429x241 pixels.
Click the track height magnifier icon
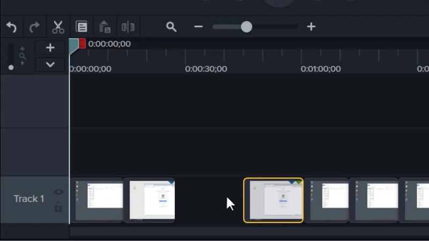[22, 56]
